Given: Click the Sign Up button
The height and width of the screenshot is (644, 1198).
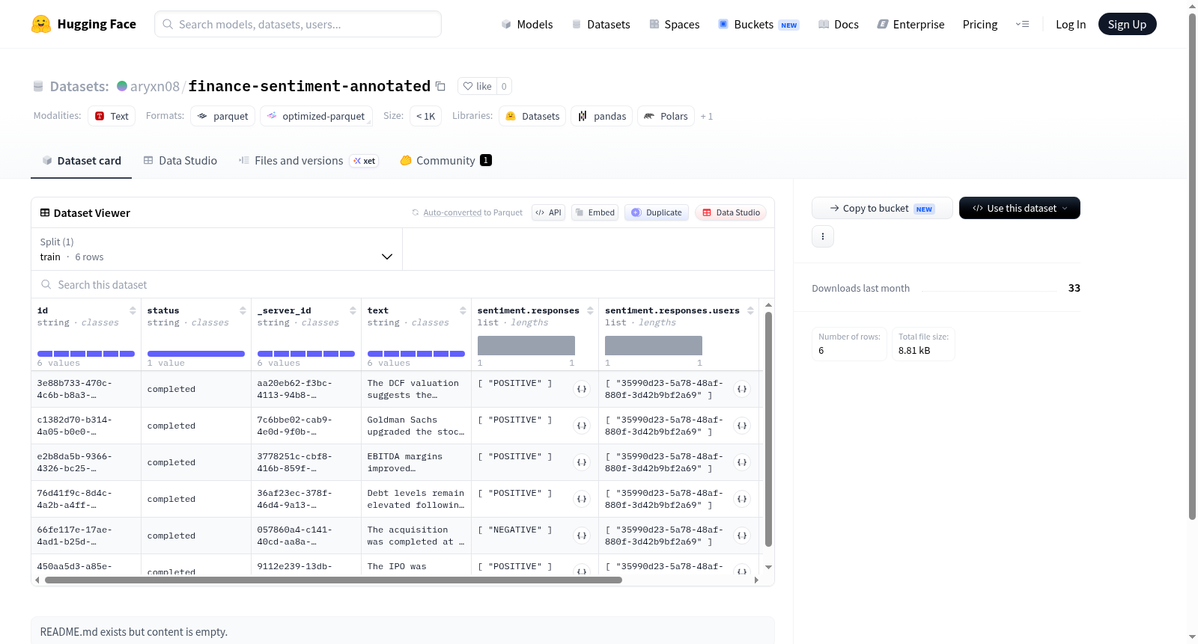Looking at the screenshot, I should (x=1127, y=24).
